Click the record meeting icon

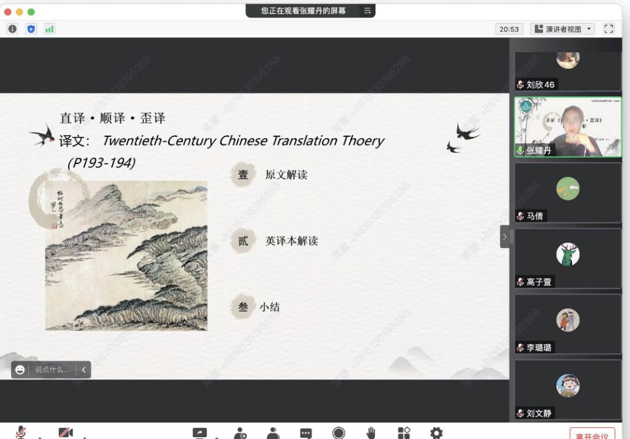[338, 433]
